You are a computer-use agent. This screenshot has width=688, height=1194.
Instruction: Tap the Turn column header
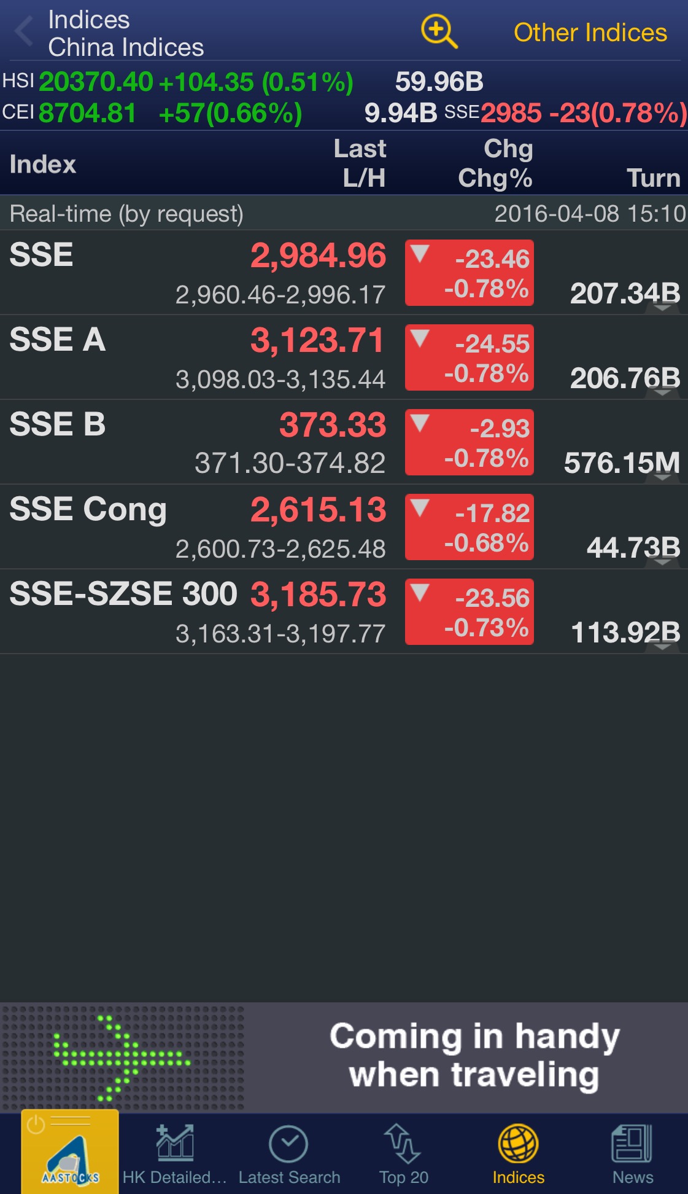653,178
